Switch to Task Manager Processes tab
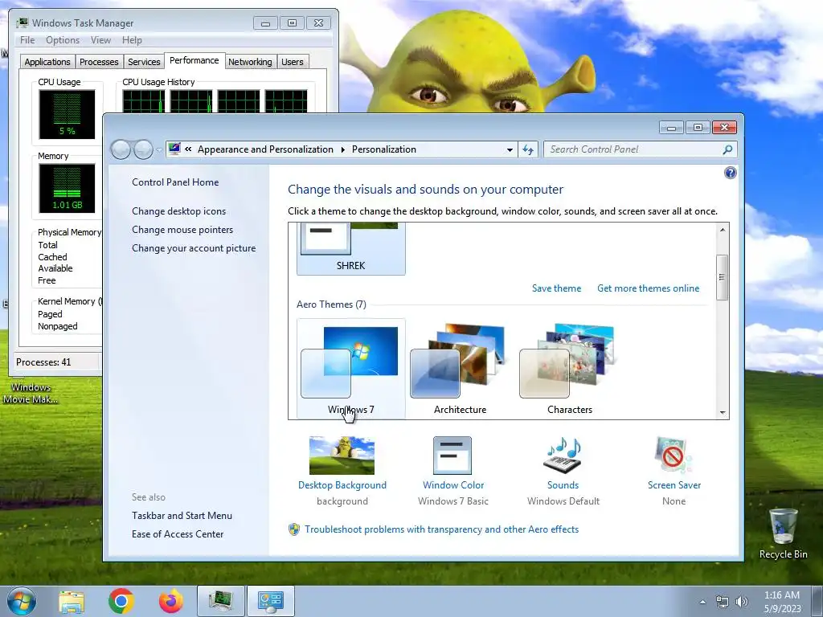This screenshot has width=823, height=617. pyautogui.click(x=99, y=62)
